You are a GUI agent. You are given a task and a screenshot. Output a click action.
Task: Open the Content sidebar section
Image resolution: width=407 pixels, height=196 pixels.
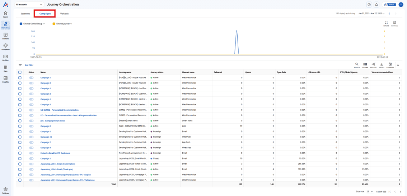(5, 36)
